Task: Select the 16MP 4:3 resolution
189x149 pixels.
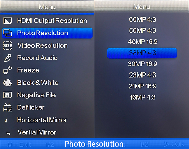Action: [142, 97]
